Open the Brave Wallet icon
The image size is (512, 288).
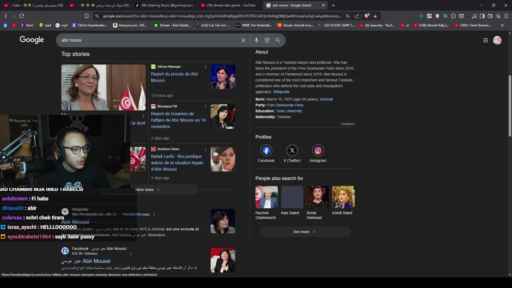(490, 16)
